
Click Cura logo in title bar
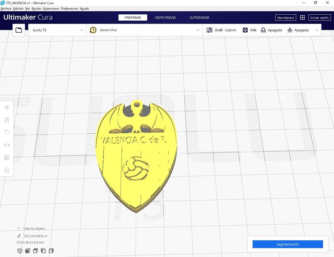[x=3, y=3]
